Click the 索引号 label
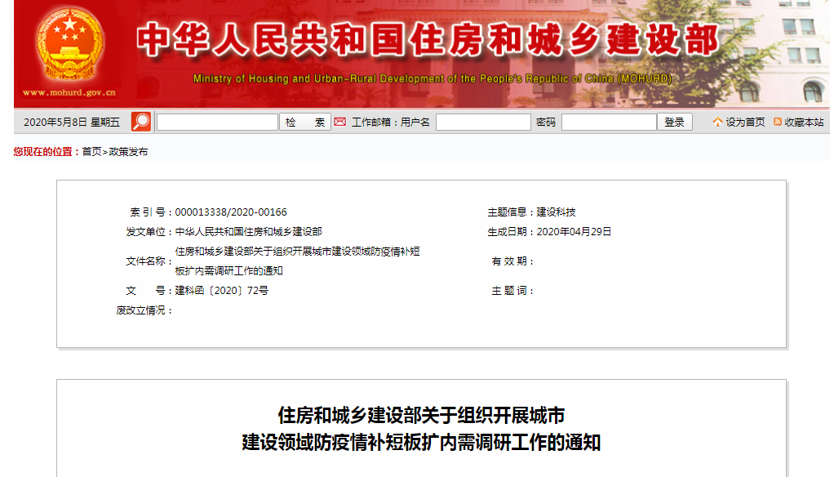 [151, 212]
